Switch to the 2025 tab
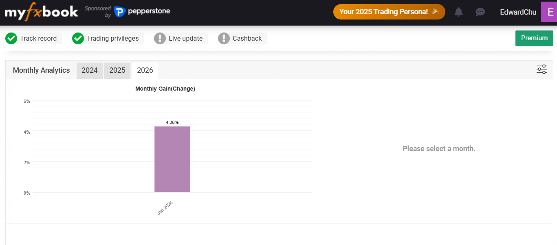Viewport: 557px width, 245px height. [117, 70]
